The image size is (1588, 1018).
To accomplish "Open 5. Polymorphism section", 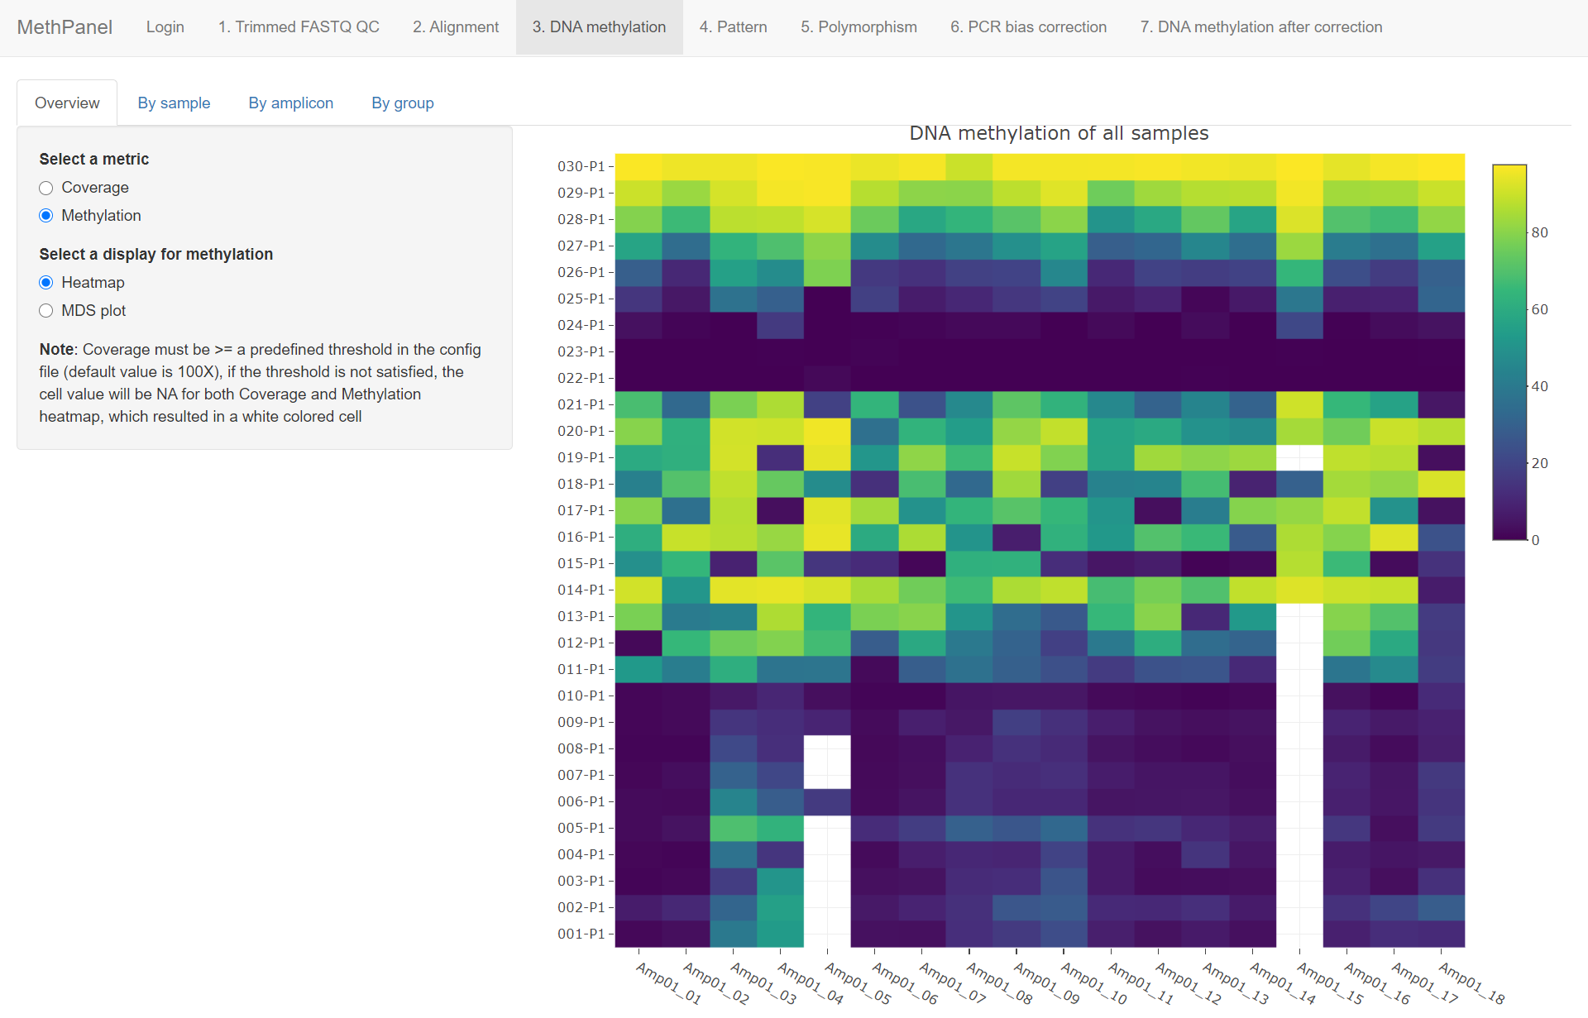I will (x=859, y=27).
